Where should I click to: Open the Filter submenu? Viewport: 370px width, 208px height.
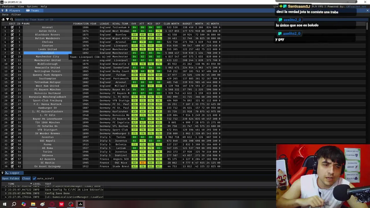[16, 14]
